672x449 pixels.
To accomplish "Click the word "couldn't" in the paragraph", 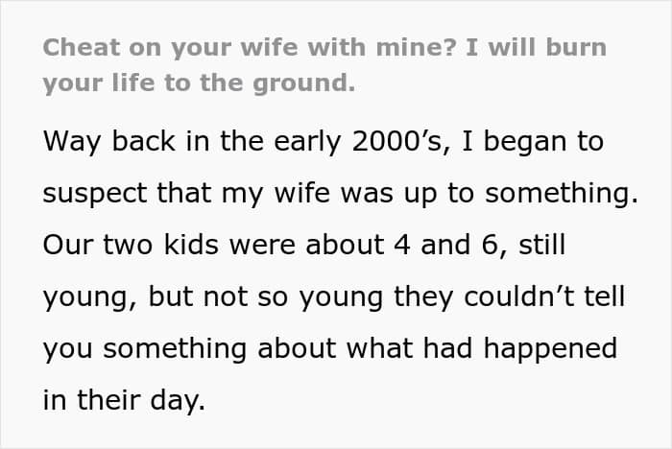I will (519, 296).
